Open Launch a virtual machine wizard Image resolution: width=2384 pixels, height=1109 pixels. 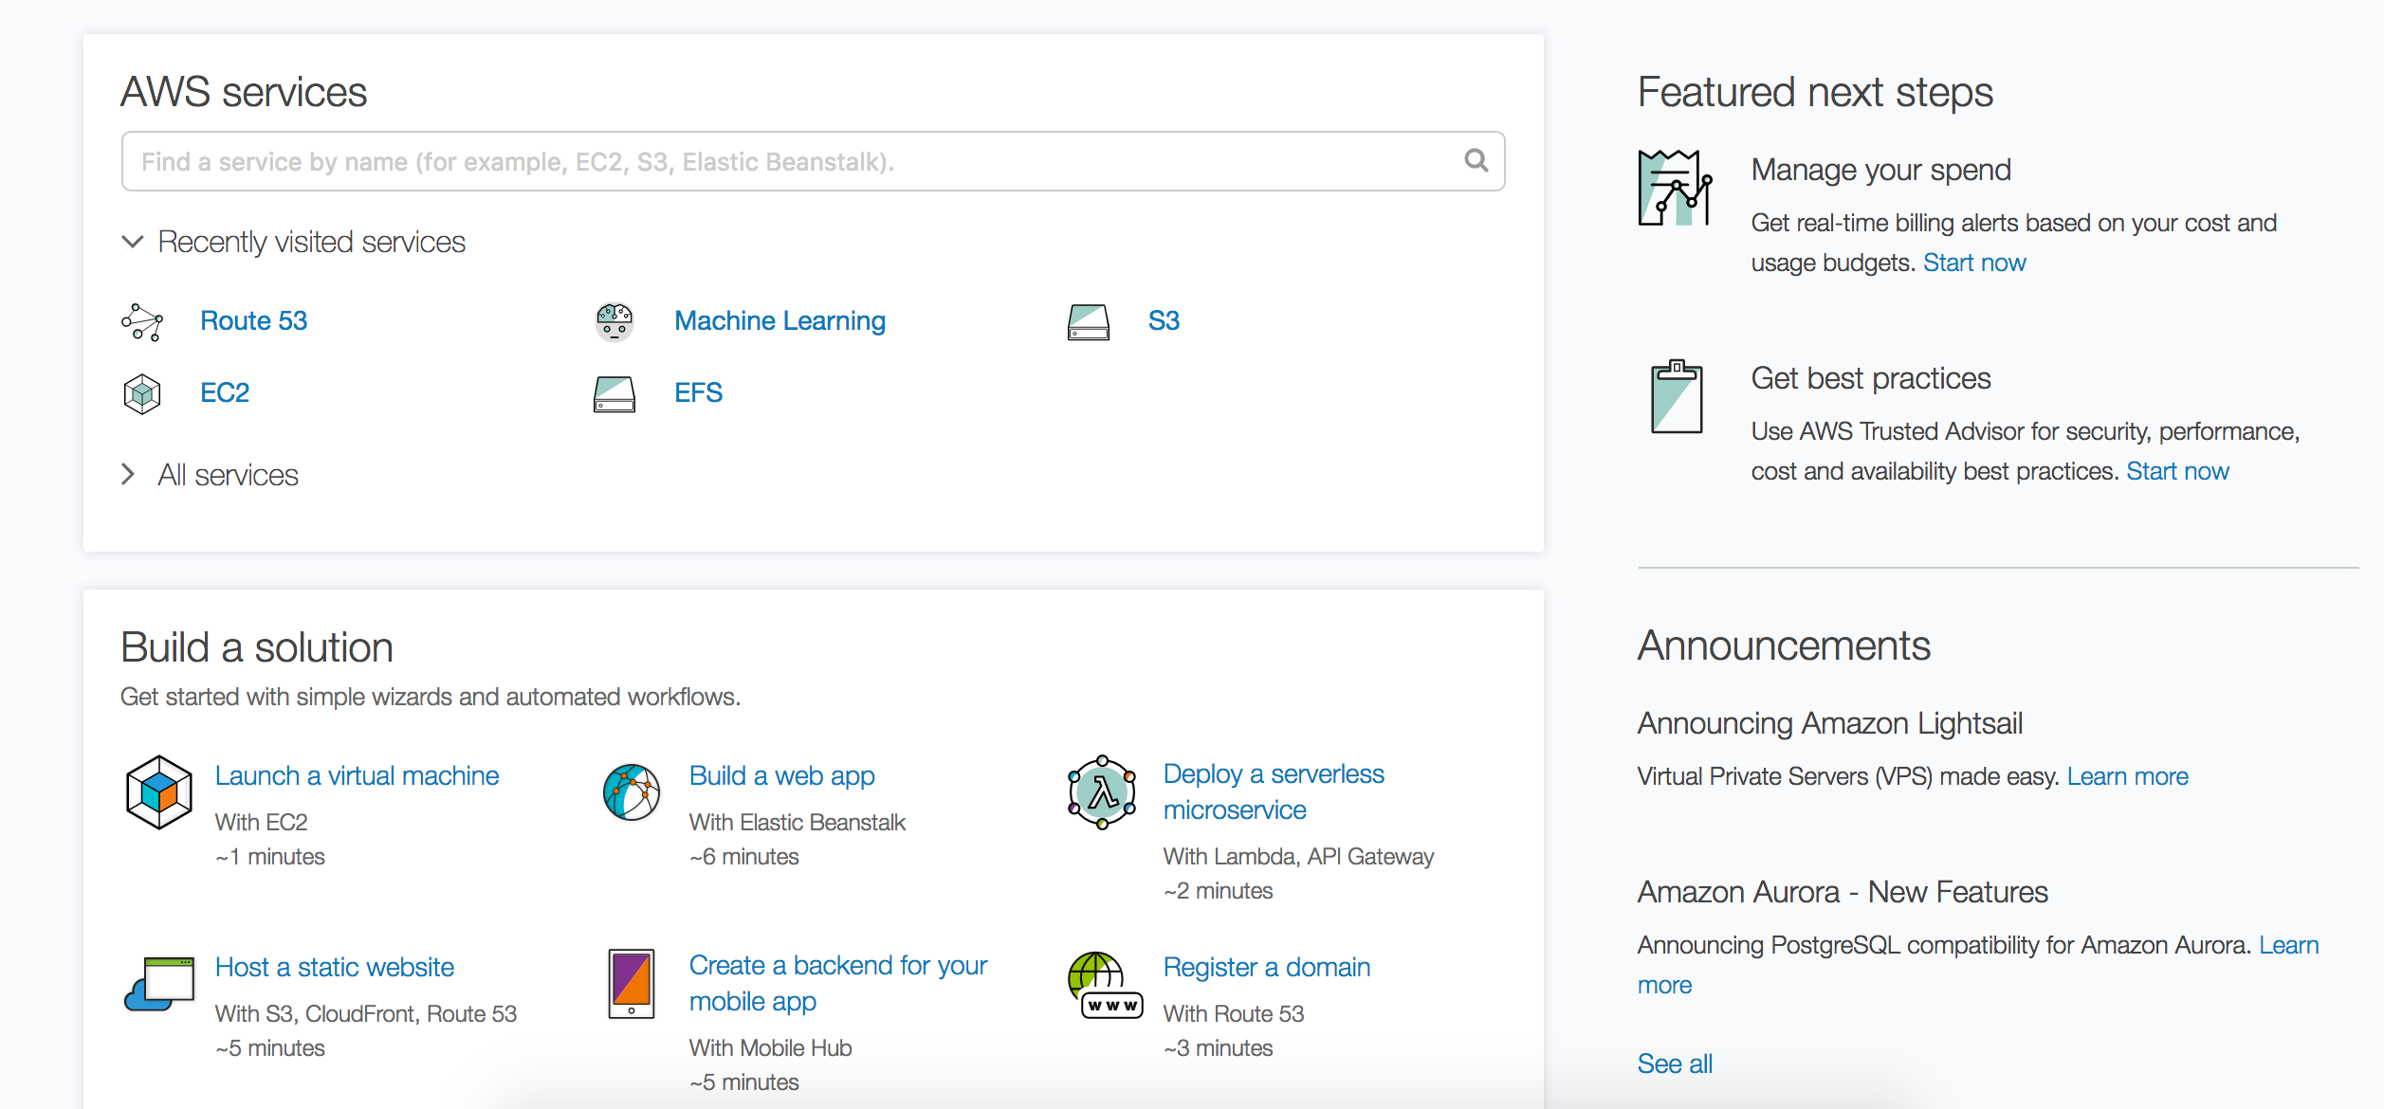pyautogui.click(x=358, y=775)
